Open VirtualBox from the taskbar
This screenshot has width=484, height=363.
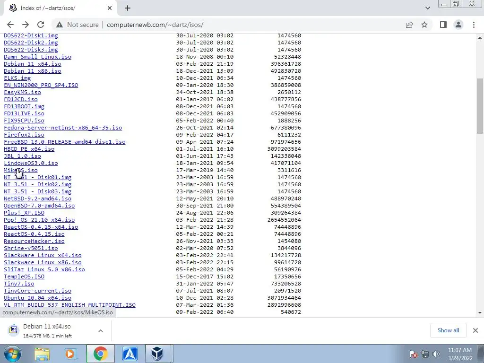(157, 354)
